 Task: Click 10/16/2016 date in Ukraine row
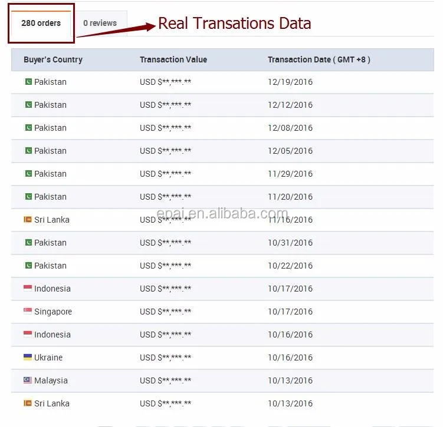coord(290,358)
